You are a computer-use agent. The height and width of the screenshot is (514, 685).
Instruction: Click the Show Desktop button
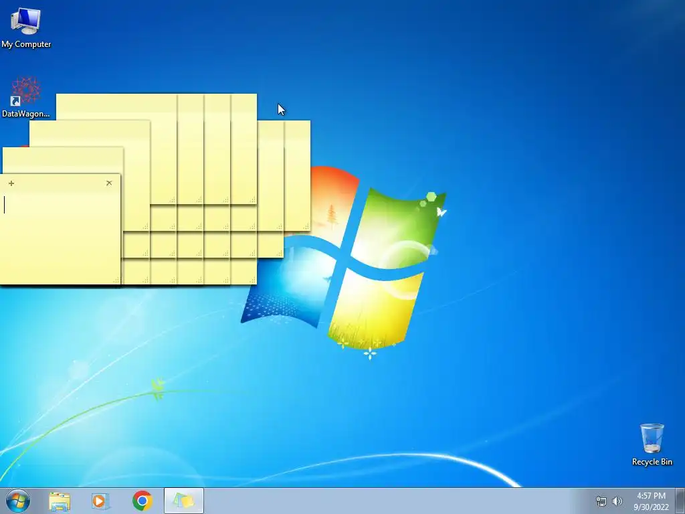(x=680, y=501)
